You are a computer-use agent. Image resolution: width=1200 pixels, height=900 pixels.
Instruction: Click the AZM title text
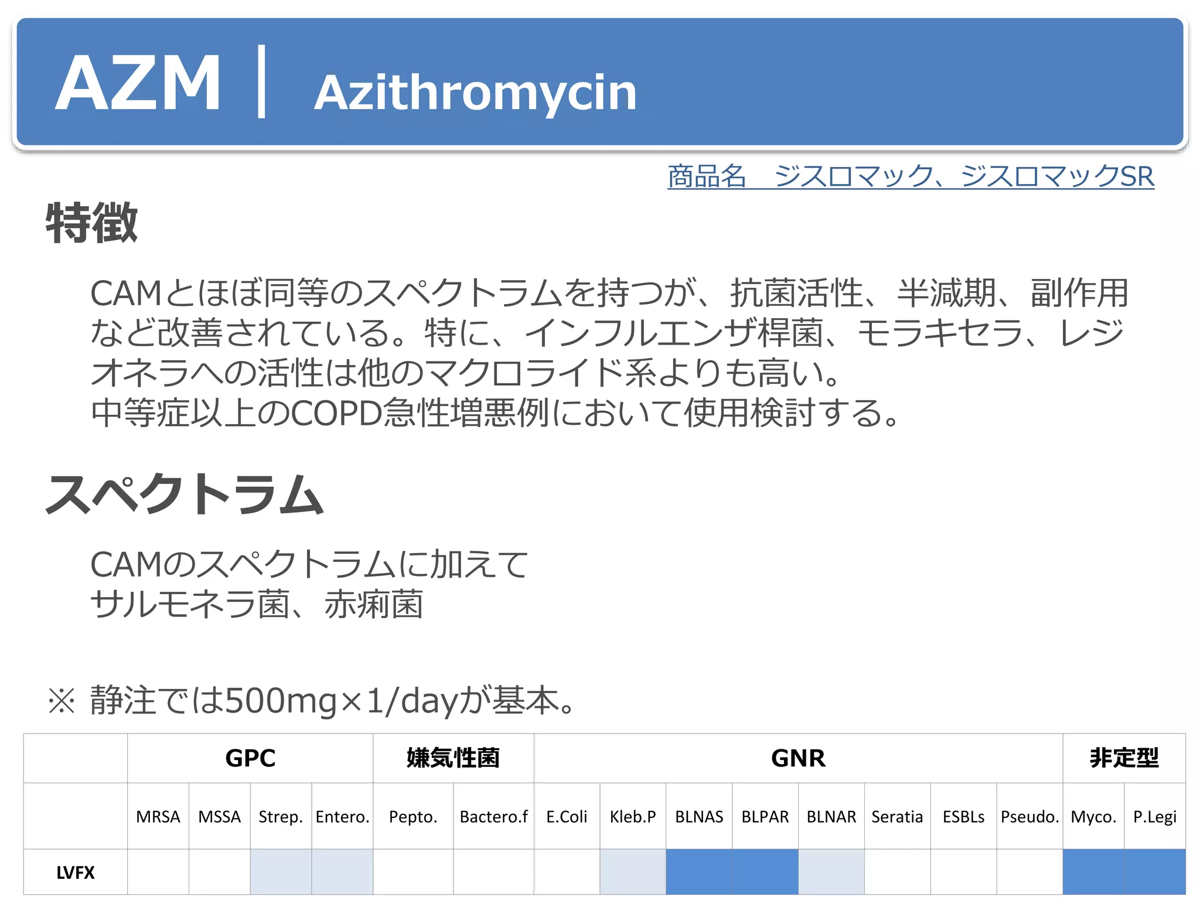pos(138,83)
